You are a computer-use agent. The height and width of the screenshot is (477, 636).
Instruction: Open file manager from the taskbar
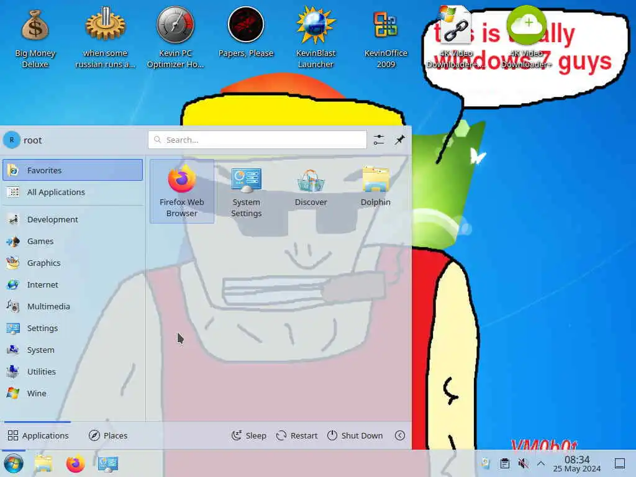coord(43,463)
